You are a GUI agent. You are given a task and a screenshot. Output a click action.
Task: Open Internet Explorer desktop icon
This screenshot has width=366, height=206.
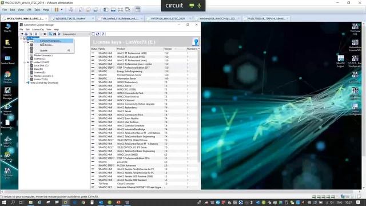[x=7, y=109]
